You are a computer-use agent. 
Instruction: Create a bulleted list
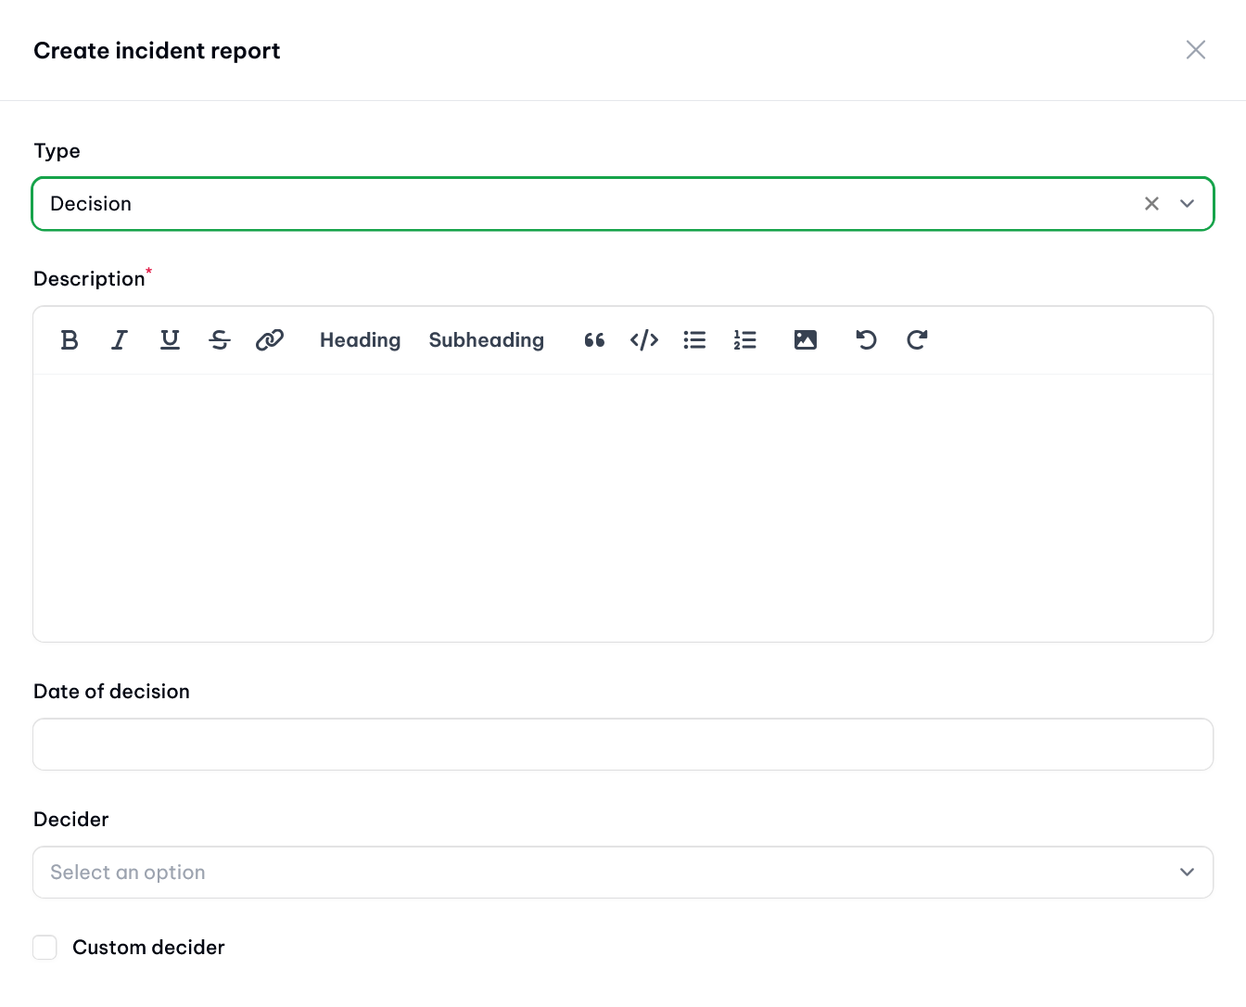[694, 340]
